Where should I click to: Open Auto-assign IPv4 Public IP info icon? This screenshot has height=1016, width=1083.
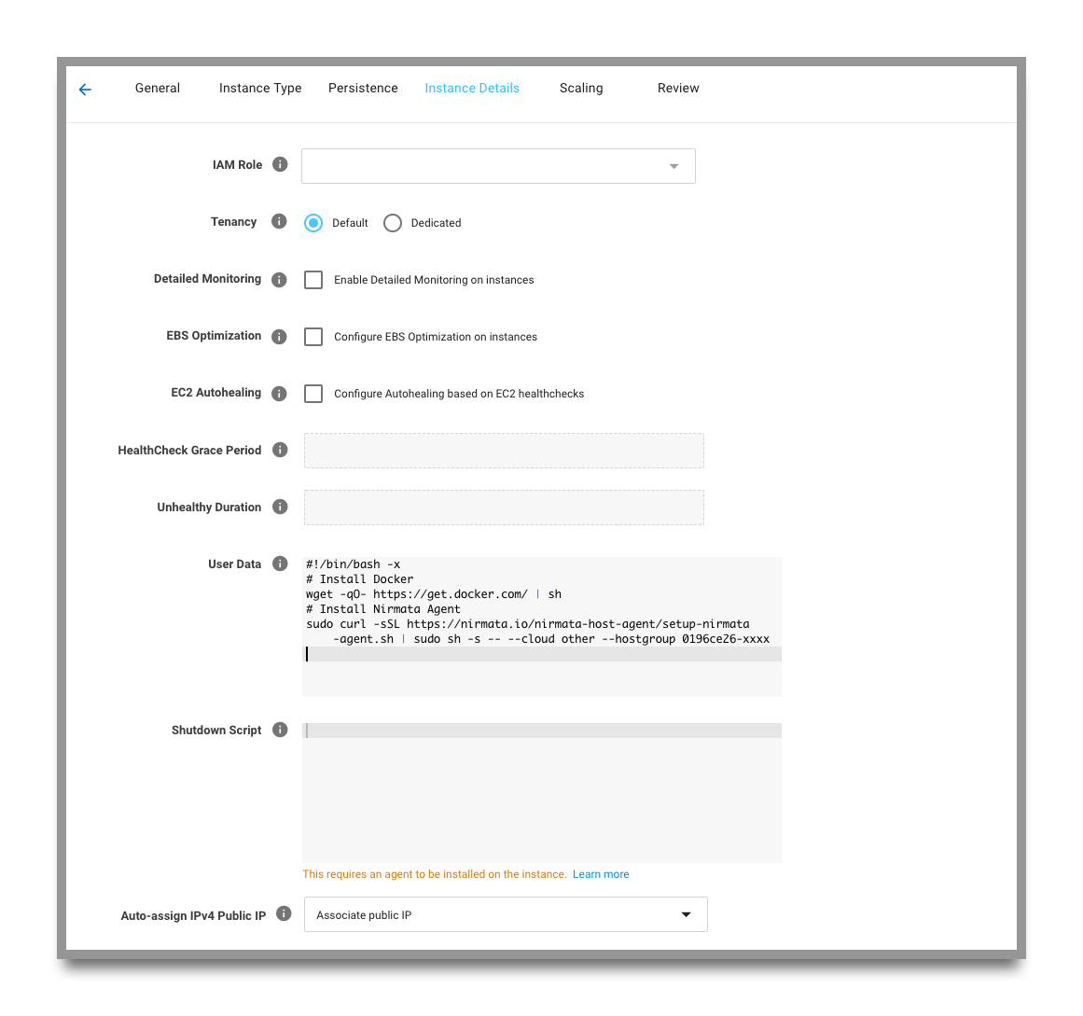pos(284,913)
